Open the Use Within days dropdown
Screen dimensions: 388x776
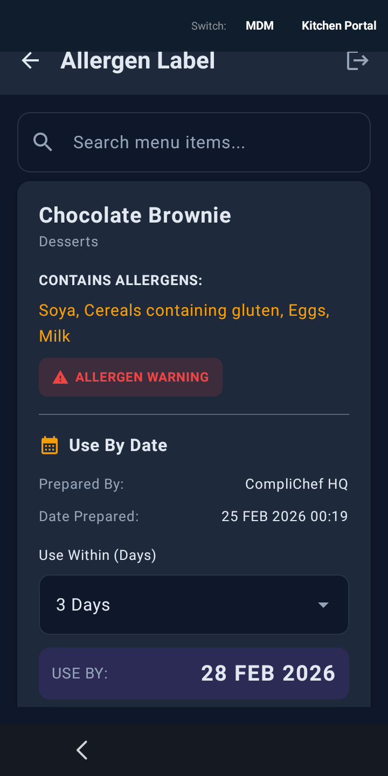point(194,605)
